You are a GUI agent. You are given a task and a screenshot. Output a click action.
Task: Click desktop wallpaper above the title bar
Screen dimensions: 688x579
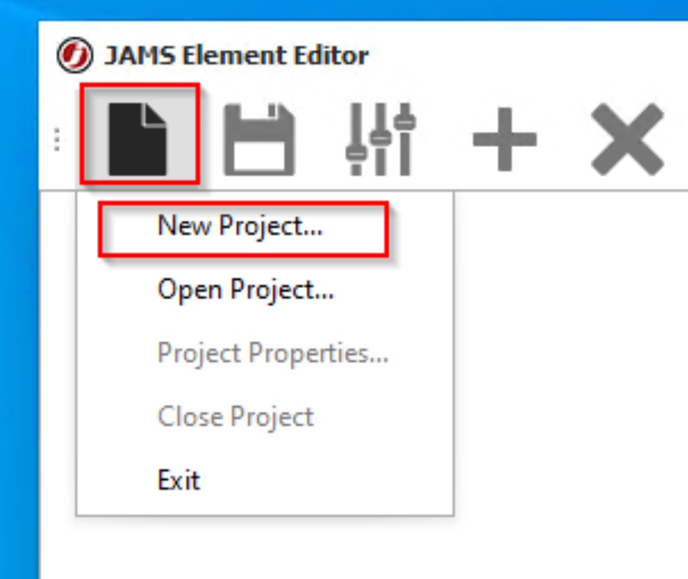[337, 9]
